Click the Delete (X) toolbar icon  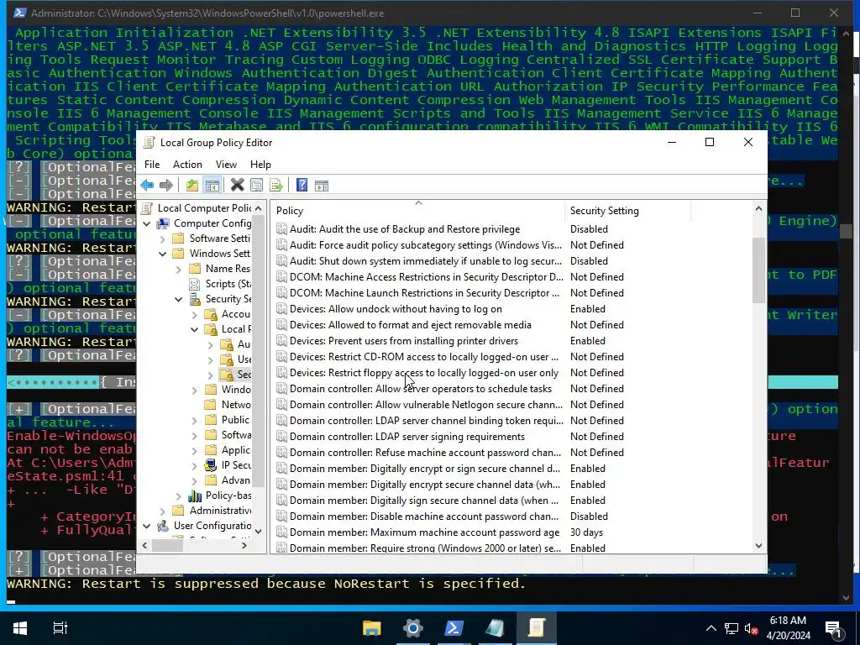237,186
